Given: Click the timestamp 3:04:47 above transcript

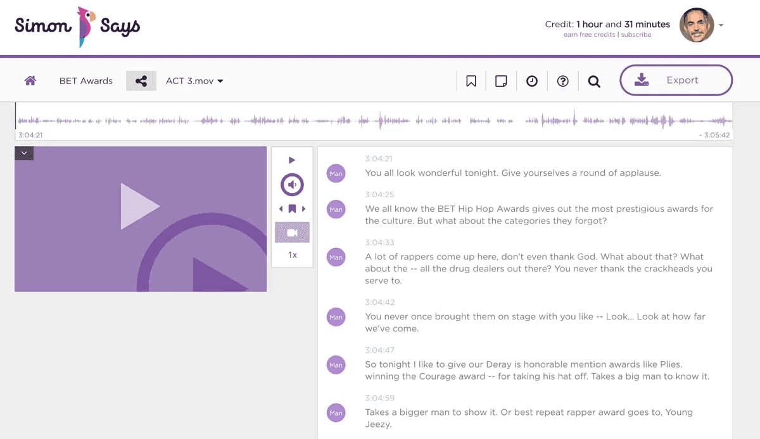Looking at the screenshot, I should click(x=379, y=350).
